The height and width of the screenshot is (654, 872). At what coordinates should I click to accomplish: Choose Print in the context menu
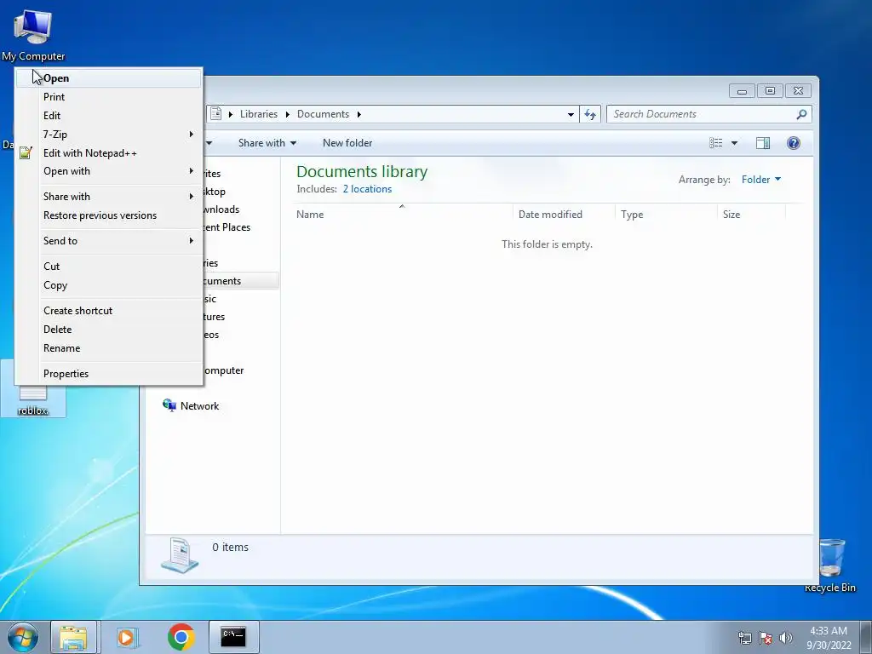108,97
